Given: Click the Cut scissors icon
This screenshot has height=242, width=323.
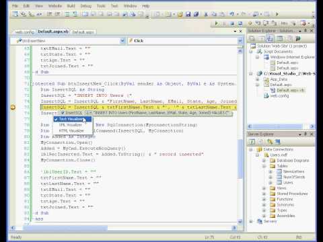Looking at the screenshot, I should 206,14.
